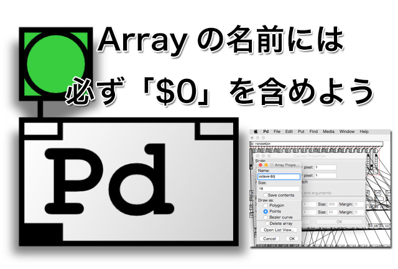Viewport: 398px width, 269px height.
Task: Open the Pd application menu
Action: 266,131
